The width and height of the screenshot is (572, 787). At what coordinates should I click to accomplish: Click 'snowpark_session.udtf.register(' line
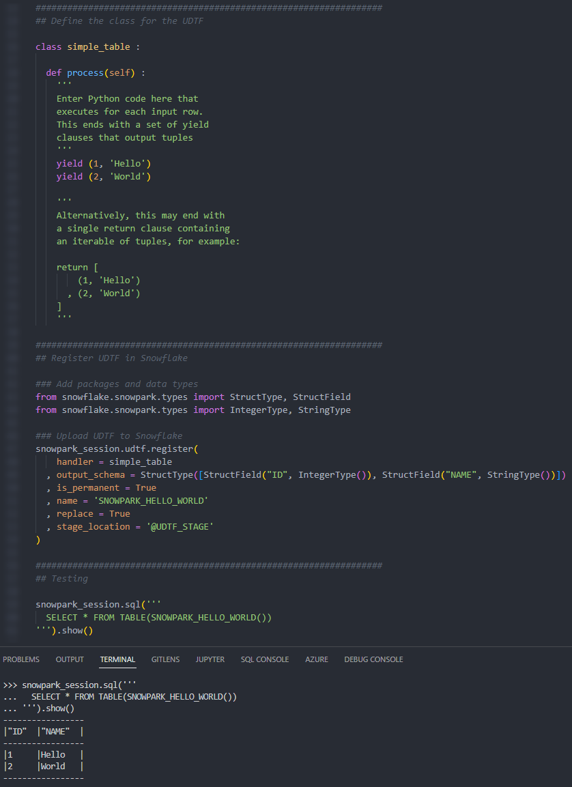click(x=117, y=448)
